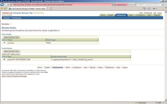Open the Favorites Center star icon
167x104 pixels.
pyautogui.click(x=2, y=8)
